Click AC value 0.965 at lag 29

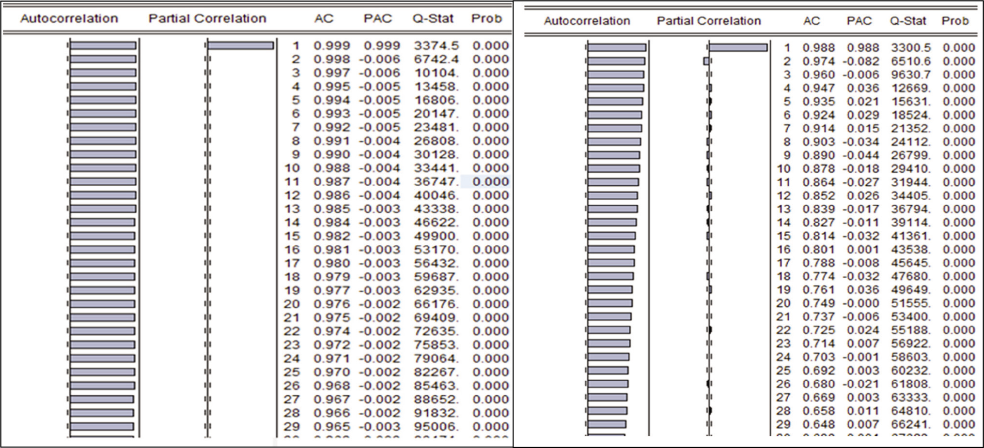pos(331,427)
